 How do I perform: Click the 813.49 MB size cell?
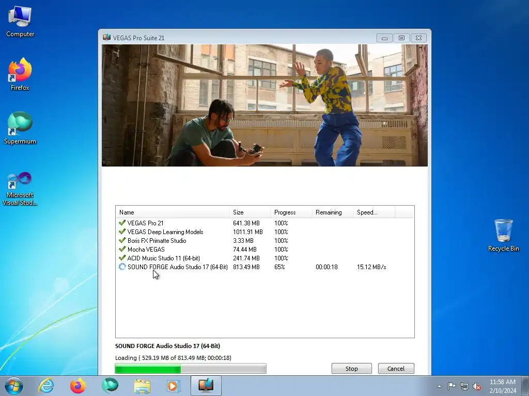246,267
